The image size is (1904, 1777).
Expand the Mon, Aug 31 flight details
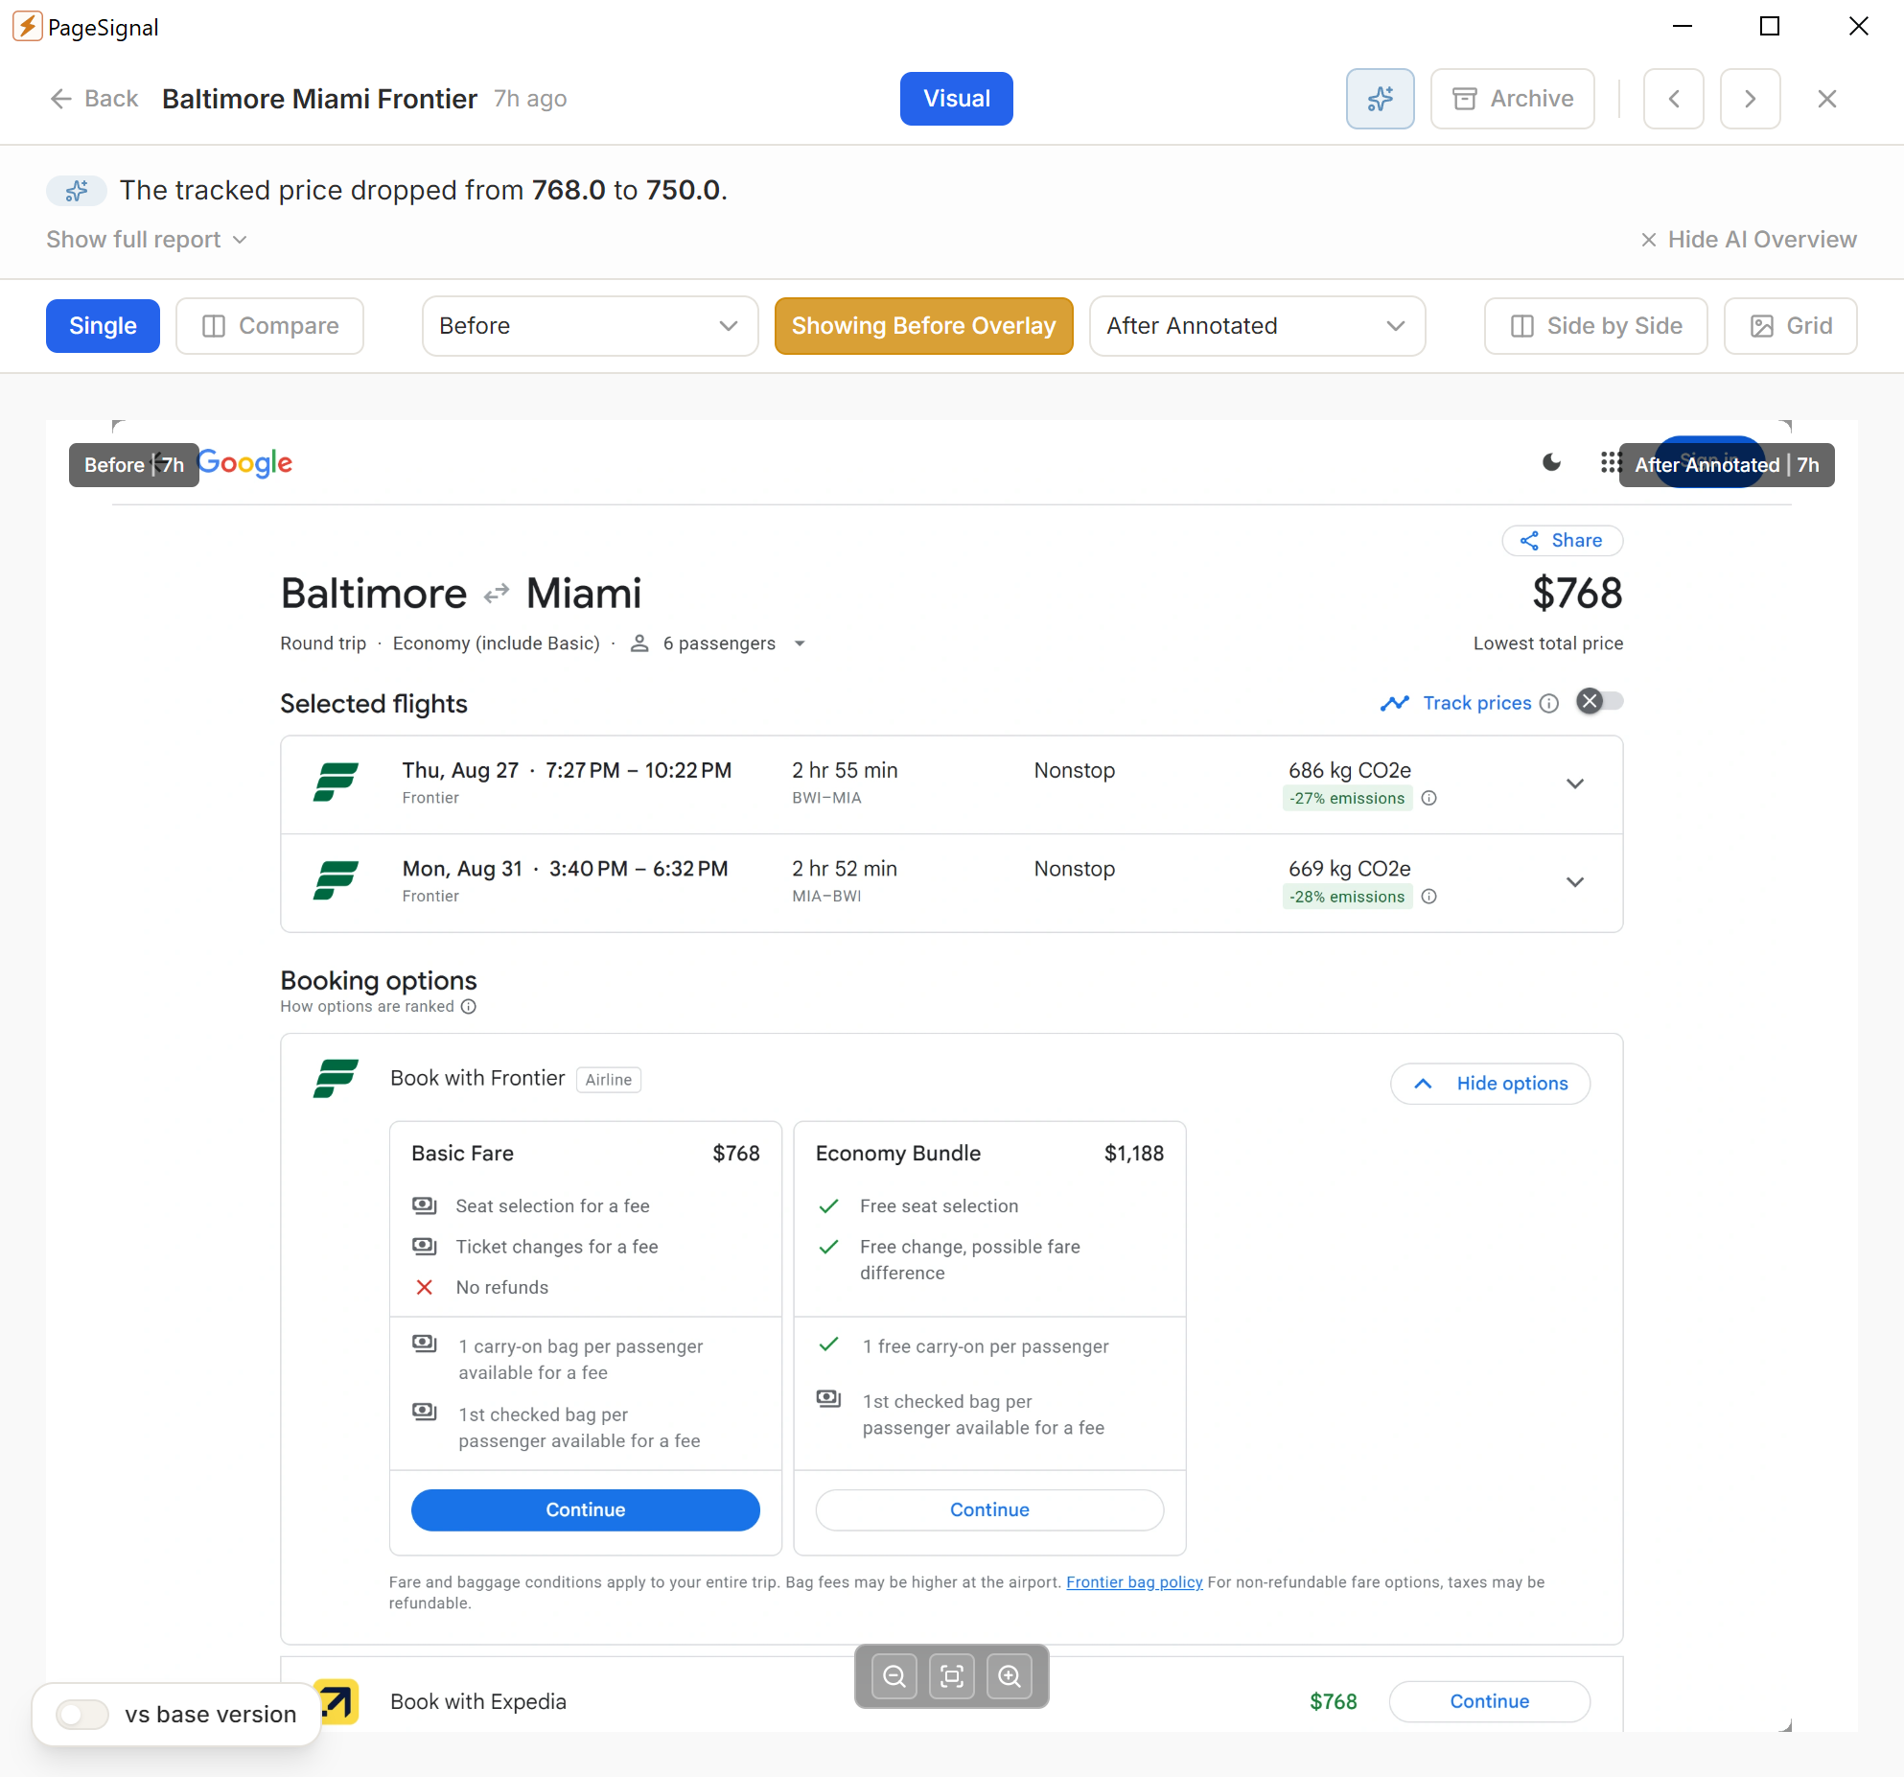point(1574,881)
